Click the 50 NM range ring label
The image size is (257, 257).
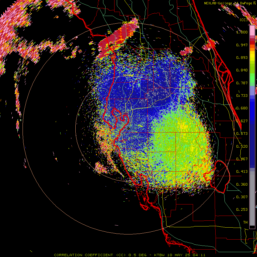pos(128,76)
